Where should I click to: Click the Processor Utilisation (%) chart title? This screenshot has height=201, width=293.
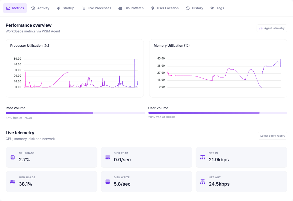tap(29, 46)
